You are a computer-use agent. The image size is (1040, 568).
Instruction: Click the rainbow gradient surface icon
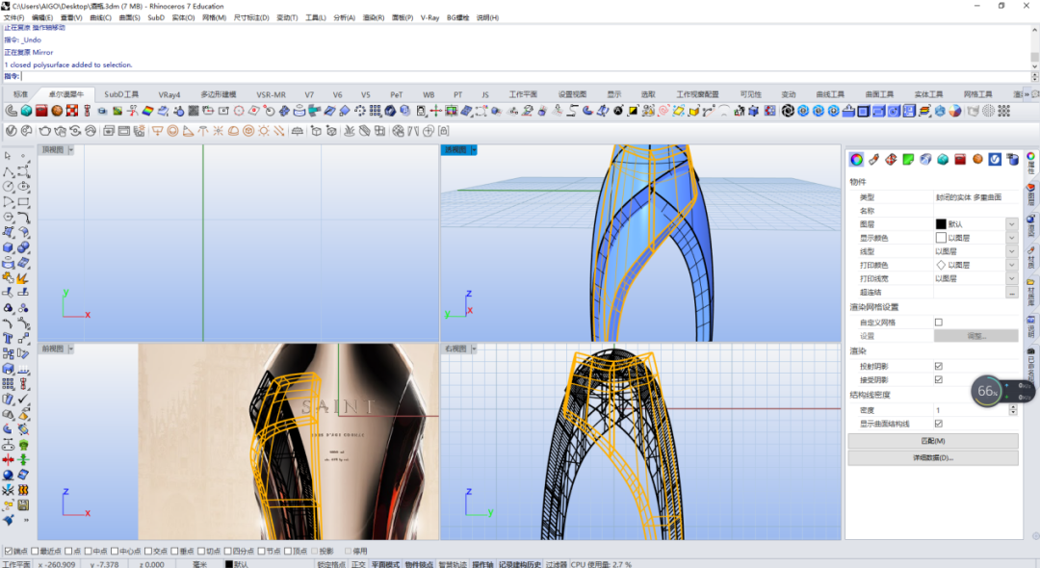[148, 111]
